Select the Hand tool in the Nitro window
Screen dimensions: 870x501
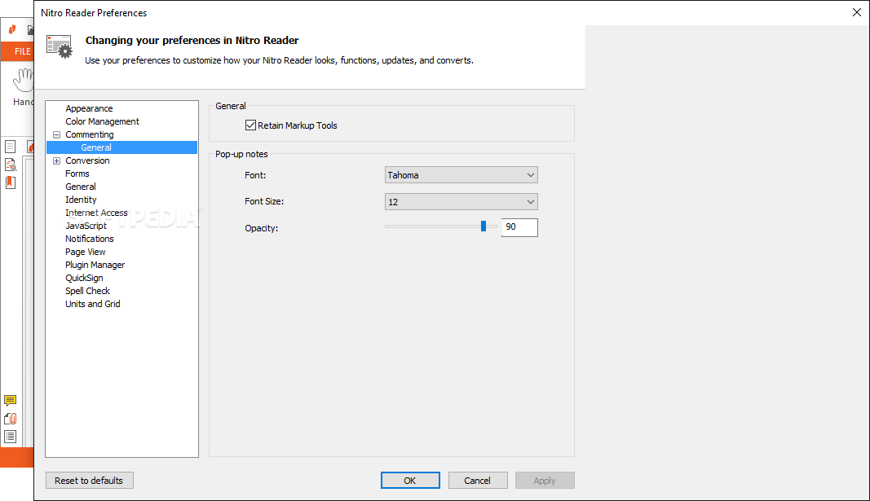pos(24,87)
